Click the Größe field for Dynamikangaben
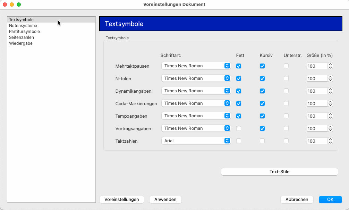 (317, 91)
